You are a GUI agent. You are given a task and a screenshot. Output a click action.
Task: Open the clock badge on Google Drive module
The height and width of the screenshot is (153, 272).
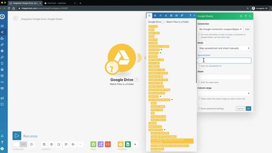(112, 68)
